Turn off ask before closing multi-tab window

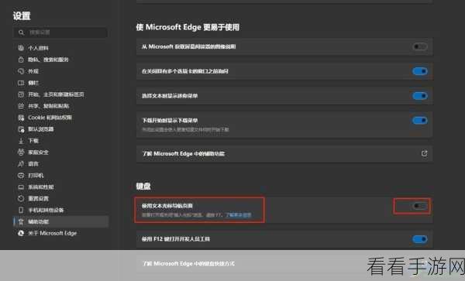[419, 71]
